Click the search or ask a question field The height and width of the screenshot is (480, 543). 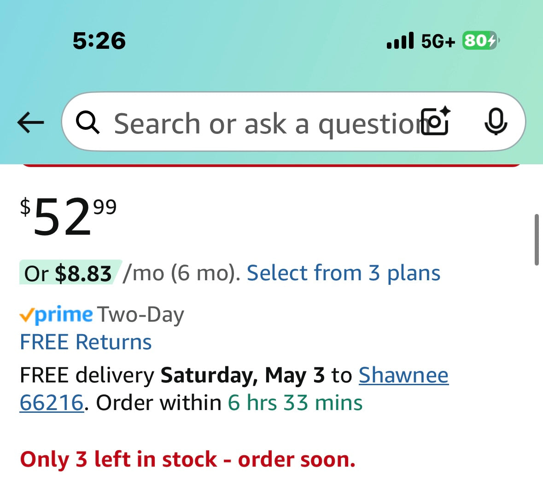click(258, 123)
